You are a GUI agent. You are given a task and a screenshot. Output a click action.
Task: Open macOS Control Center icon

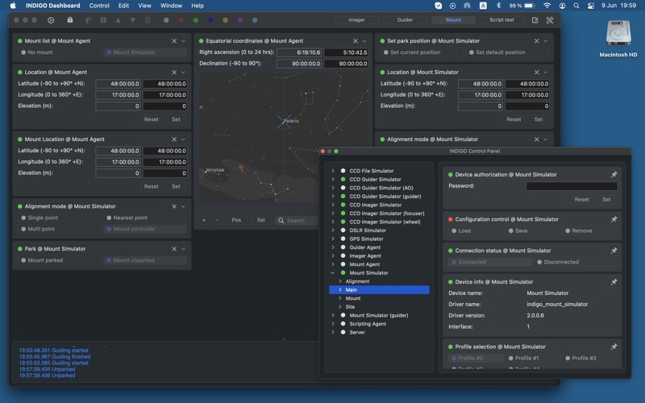[591, 6]
